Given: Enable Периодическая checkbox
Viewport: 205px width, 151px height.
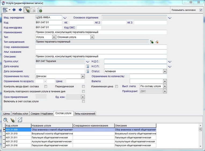Looking at the screenshot, I should tap(83, 87).
